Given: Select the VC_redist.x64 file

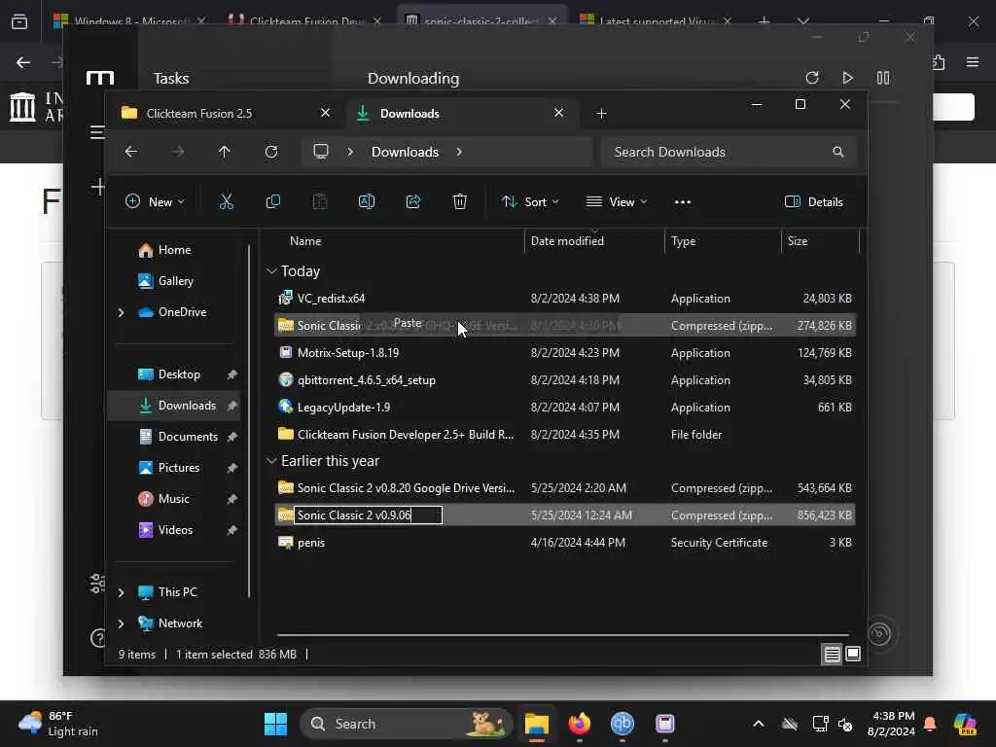Looking at the screenshot, I should (565, 299).
